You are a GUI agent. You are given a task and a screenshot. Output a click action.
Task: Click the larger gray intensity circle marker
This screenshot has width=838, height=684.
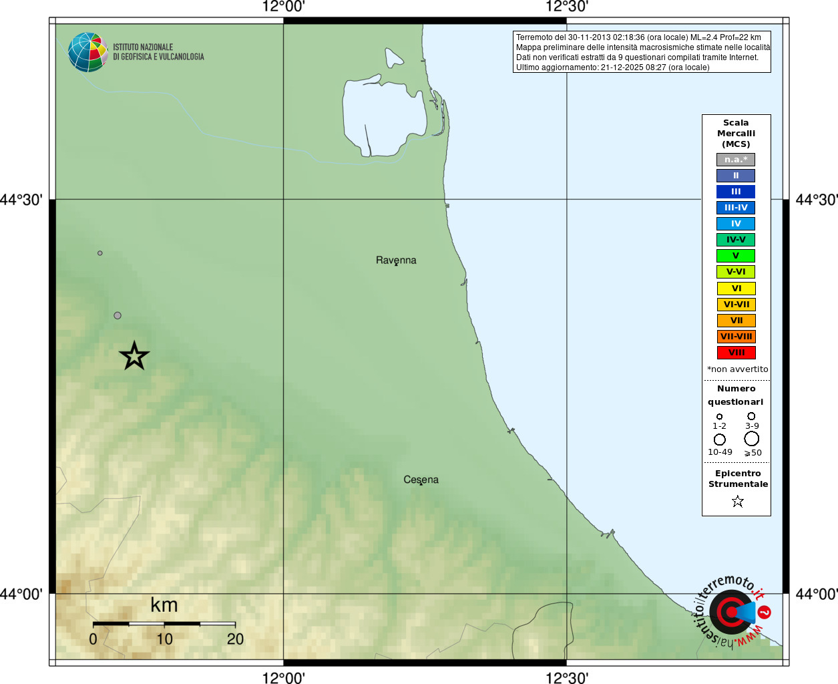pyautogui.click(x=118, y=315)
